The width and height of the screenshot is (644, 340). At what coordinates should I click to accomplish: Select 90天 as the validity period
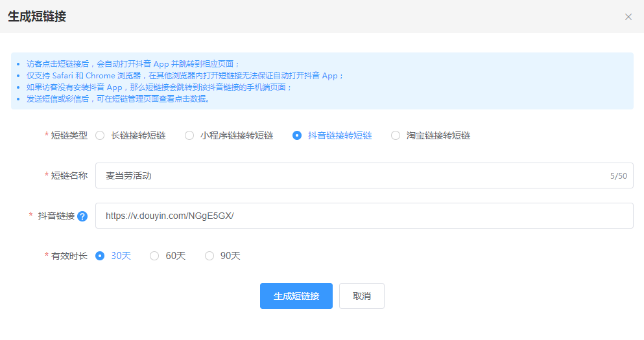coord(209,256)
